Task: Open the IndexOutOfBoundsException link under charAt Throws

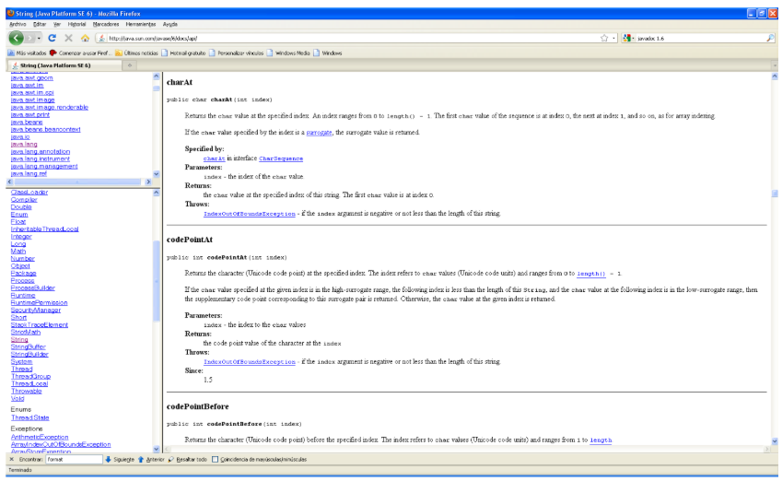Action: click(x=250, y=213)
